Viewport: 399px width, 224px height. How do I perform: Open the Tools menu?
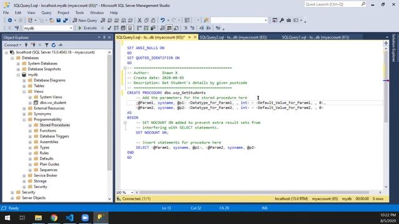[x=79, y=12]
